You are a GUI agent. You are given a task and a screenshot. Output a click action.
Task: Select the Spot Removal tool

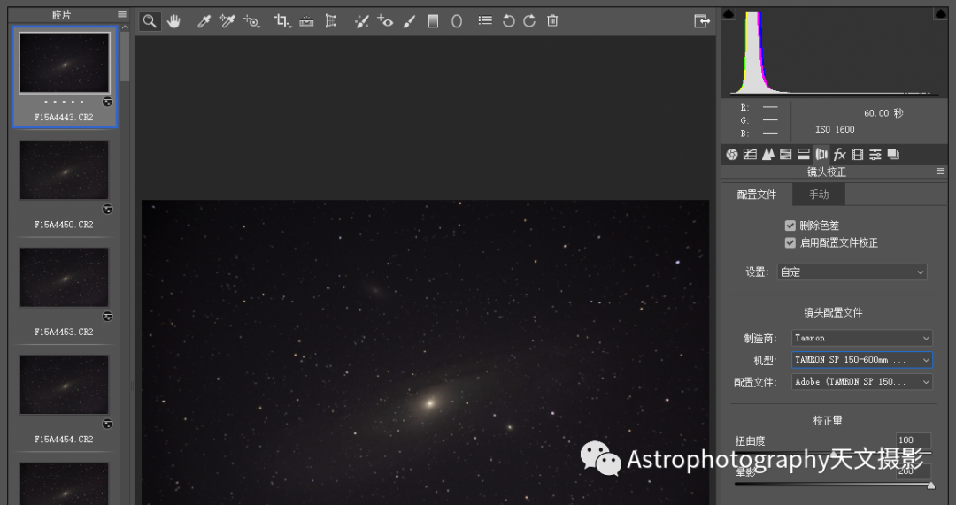point(361,21)
